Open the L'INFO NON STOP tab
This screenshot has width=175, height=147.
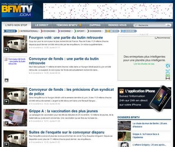[x=16, y=25]
